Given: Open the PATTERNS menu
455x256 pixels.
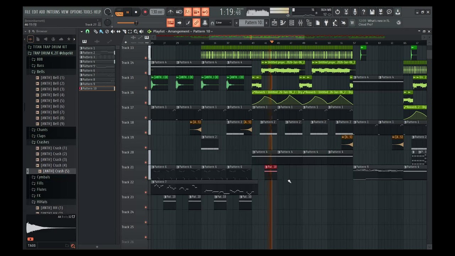Looking at the screenshot, I should [x=53, y=12].
